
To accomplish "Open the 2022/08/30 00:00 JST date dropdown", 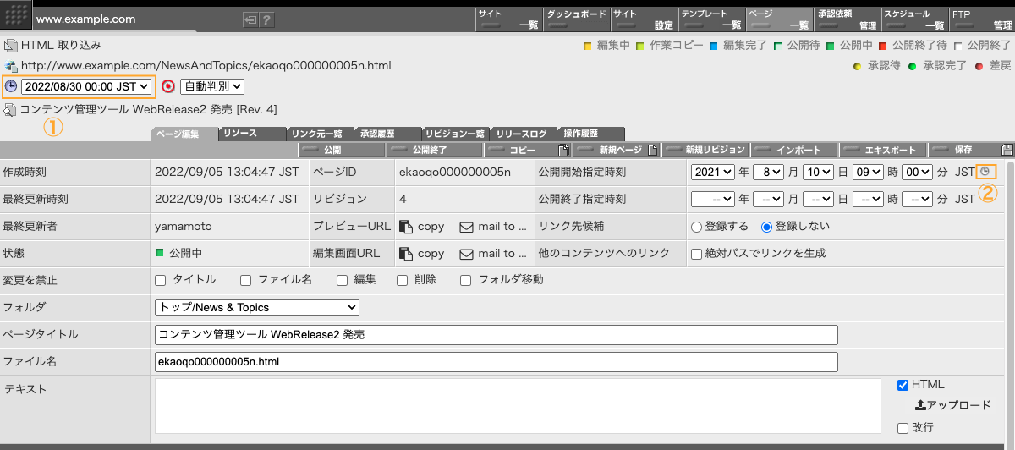I will click(87, 86).
